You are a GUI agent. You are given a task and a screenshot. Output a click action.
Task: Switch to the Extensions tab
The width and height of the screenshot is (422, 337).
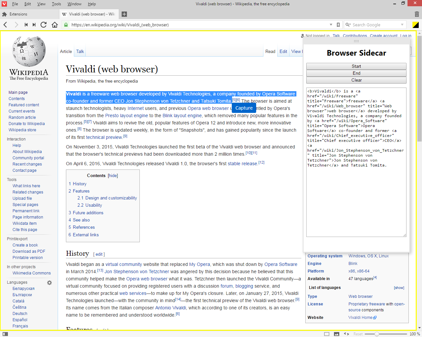coord(30,14)
